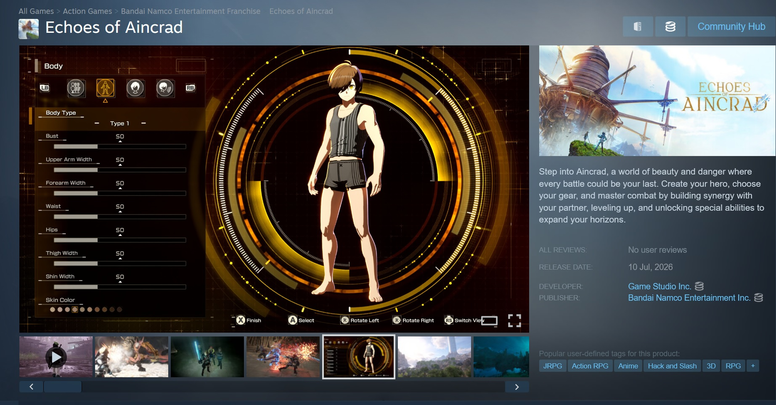The height and width of the screenshot is (405, 776).
Task: Select the three-figures preset tab icon
Action: click(76, 88)
